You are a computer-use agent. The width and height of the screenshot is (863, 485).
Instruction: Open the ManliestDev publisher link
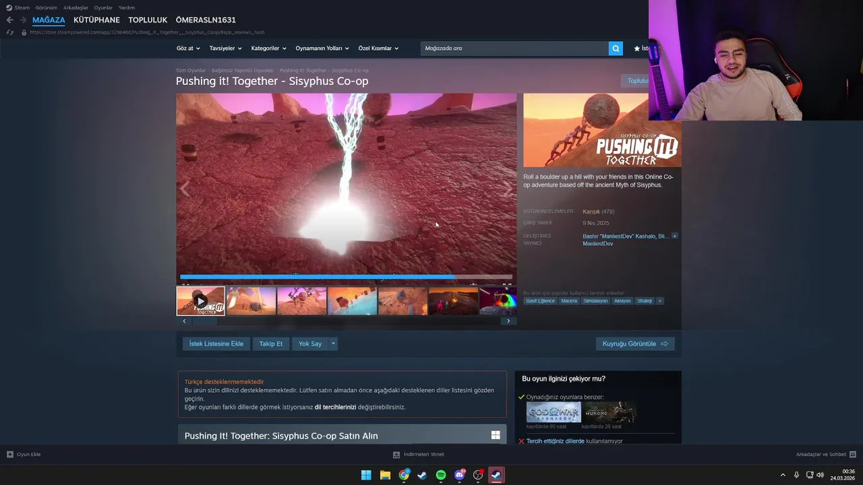(x=598, y=243)
